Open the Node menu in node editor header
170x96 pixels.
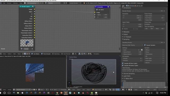click(x=19, y=54)
